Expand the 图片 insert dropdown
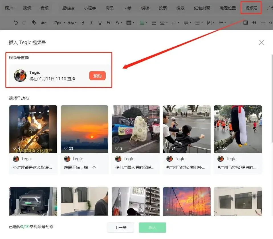The image size is (273, 239). click(x=10, y=8)
